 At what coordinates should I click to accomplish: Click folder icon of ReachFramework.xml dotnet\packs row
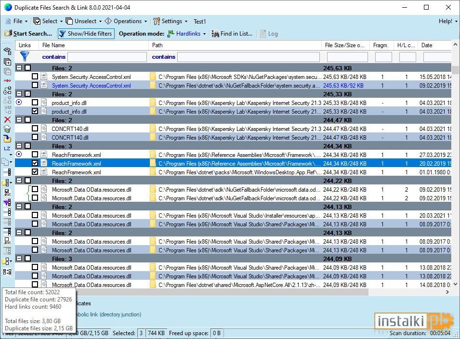pos(153,172)
